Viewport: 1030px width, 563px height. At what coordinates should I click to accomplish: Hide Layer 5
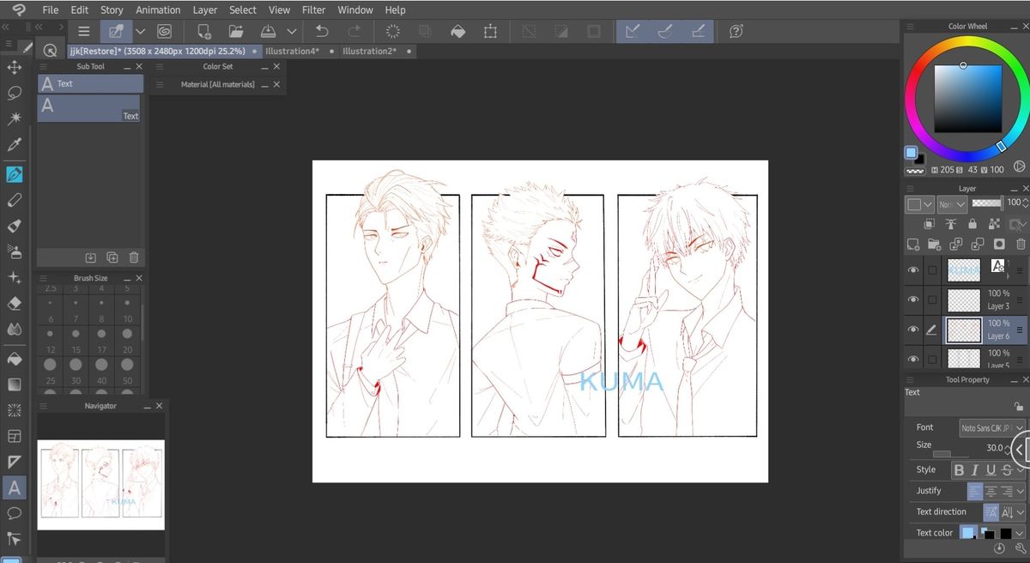coord(913,359)
